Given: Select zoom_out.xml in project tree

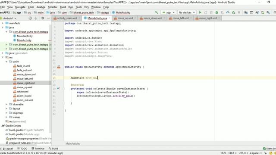Looking at the screenshot, I should coord(25,100).
